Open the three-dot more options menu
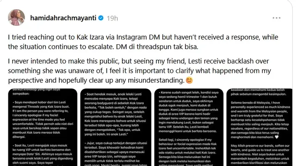This screenshot has width=296, height=166. click(x=277, y=18)
